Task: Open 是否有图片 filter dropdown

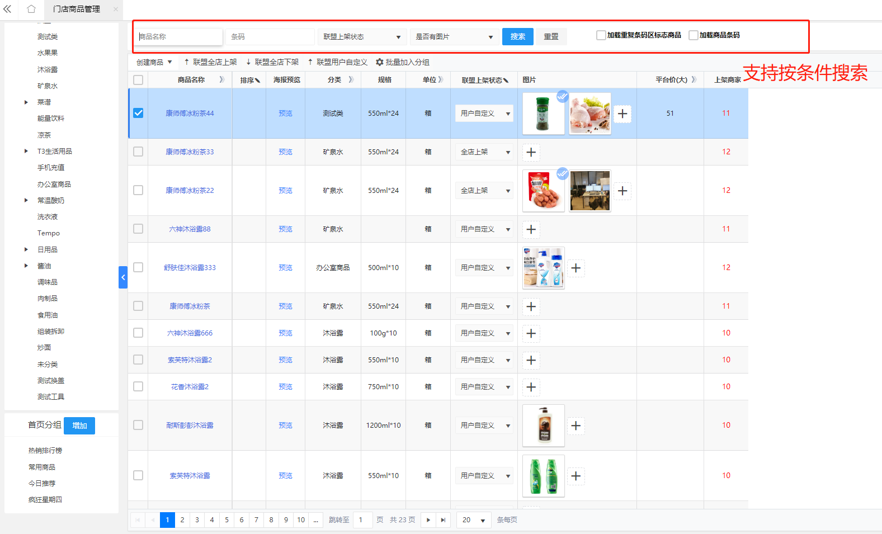Action: 454,37
